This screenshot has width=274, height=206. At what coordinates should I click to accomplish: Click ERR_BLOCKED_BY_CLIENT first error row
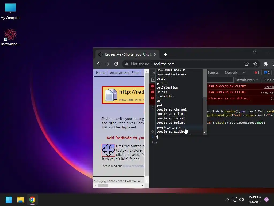[x=211, y=87]
